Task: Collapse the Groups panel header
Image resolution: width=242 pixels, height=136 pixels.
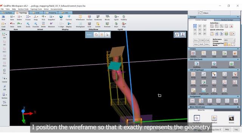Action: click(x=238, y=17)
